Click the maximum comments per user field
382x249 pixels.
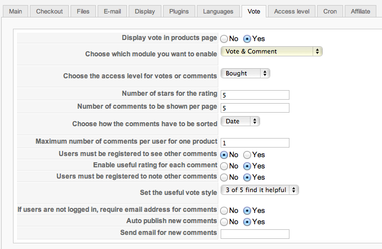tap(255, 143)
